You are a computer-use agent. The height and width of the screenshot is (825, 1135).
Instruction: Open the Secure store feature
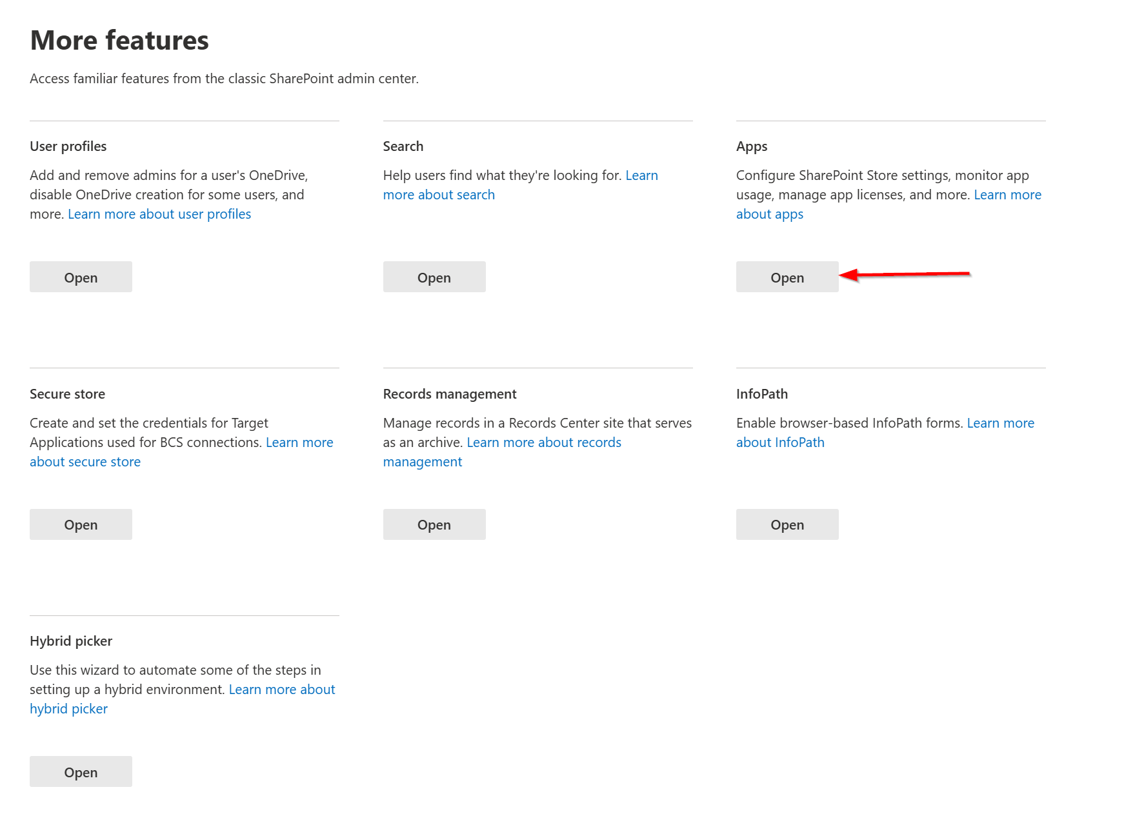point(81,524)
